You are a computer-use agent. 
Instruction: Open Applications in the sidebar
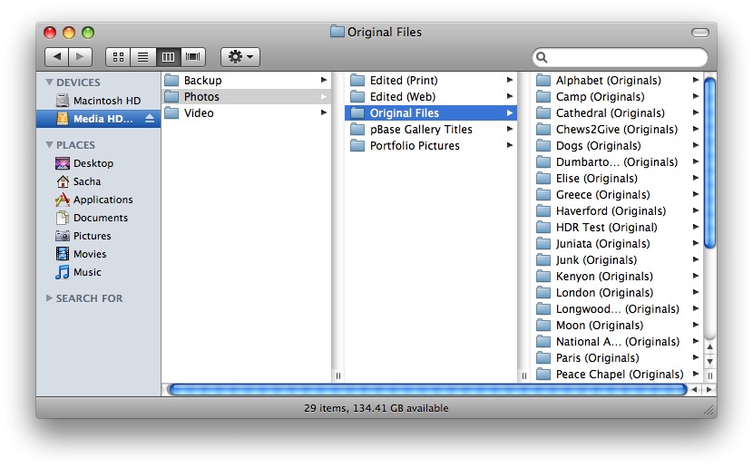click(94, 200)
